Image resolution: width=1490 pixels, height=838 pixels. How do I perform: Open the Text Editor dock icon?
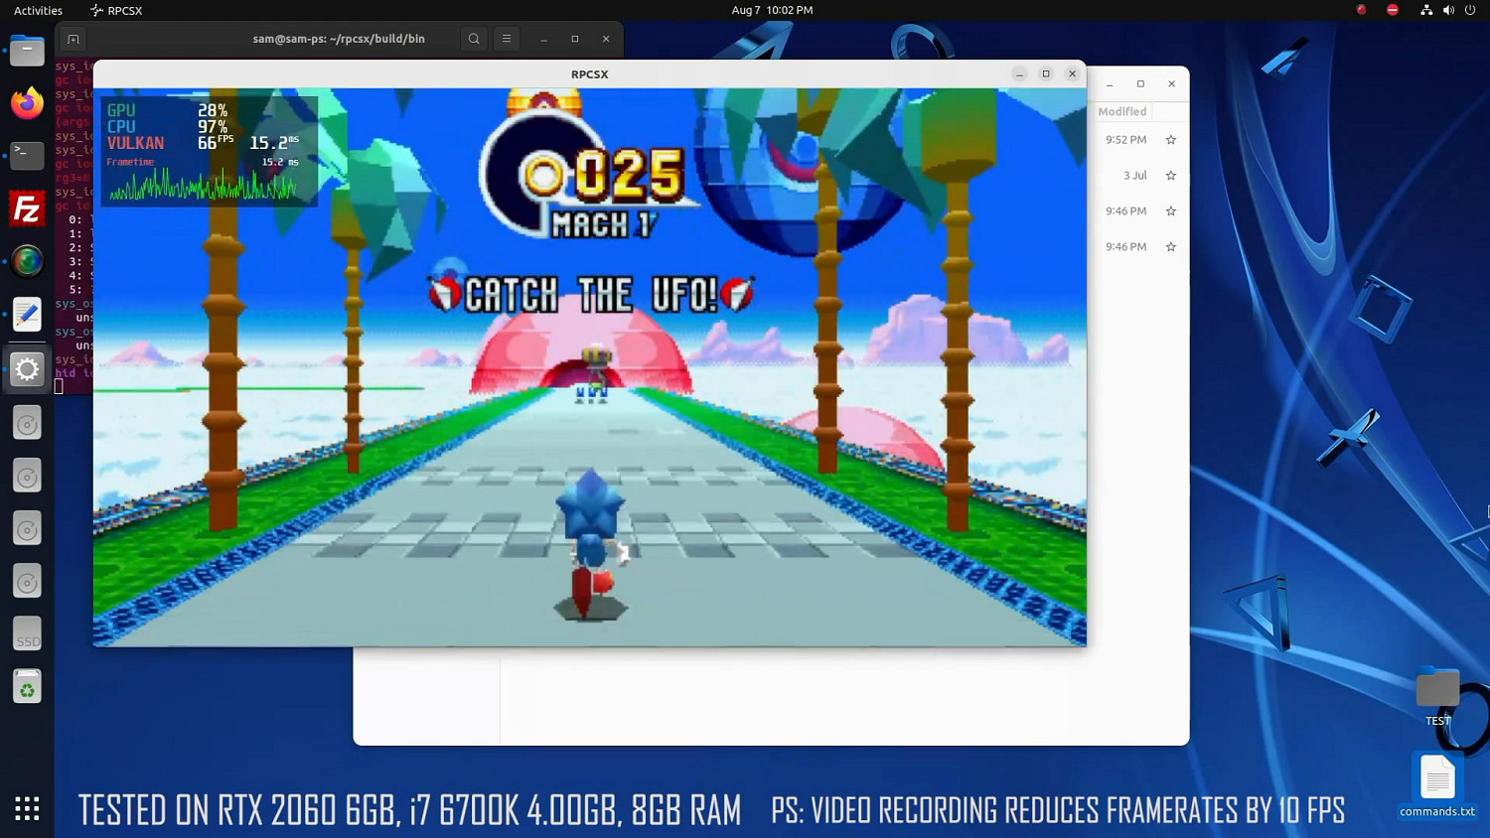[x=27, y=315]
